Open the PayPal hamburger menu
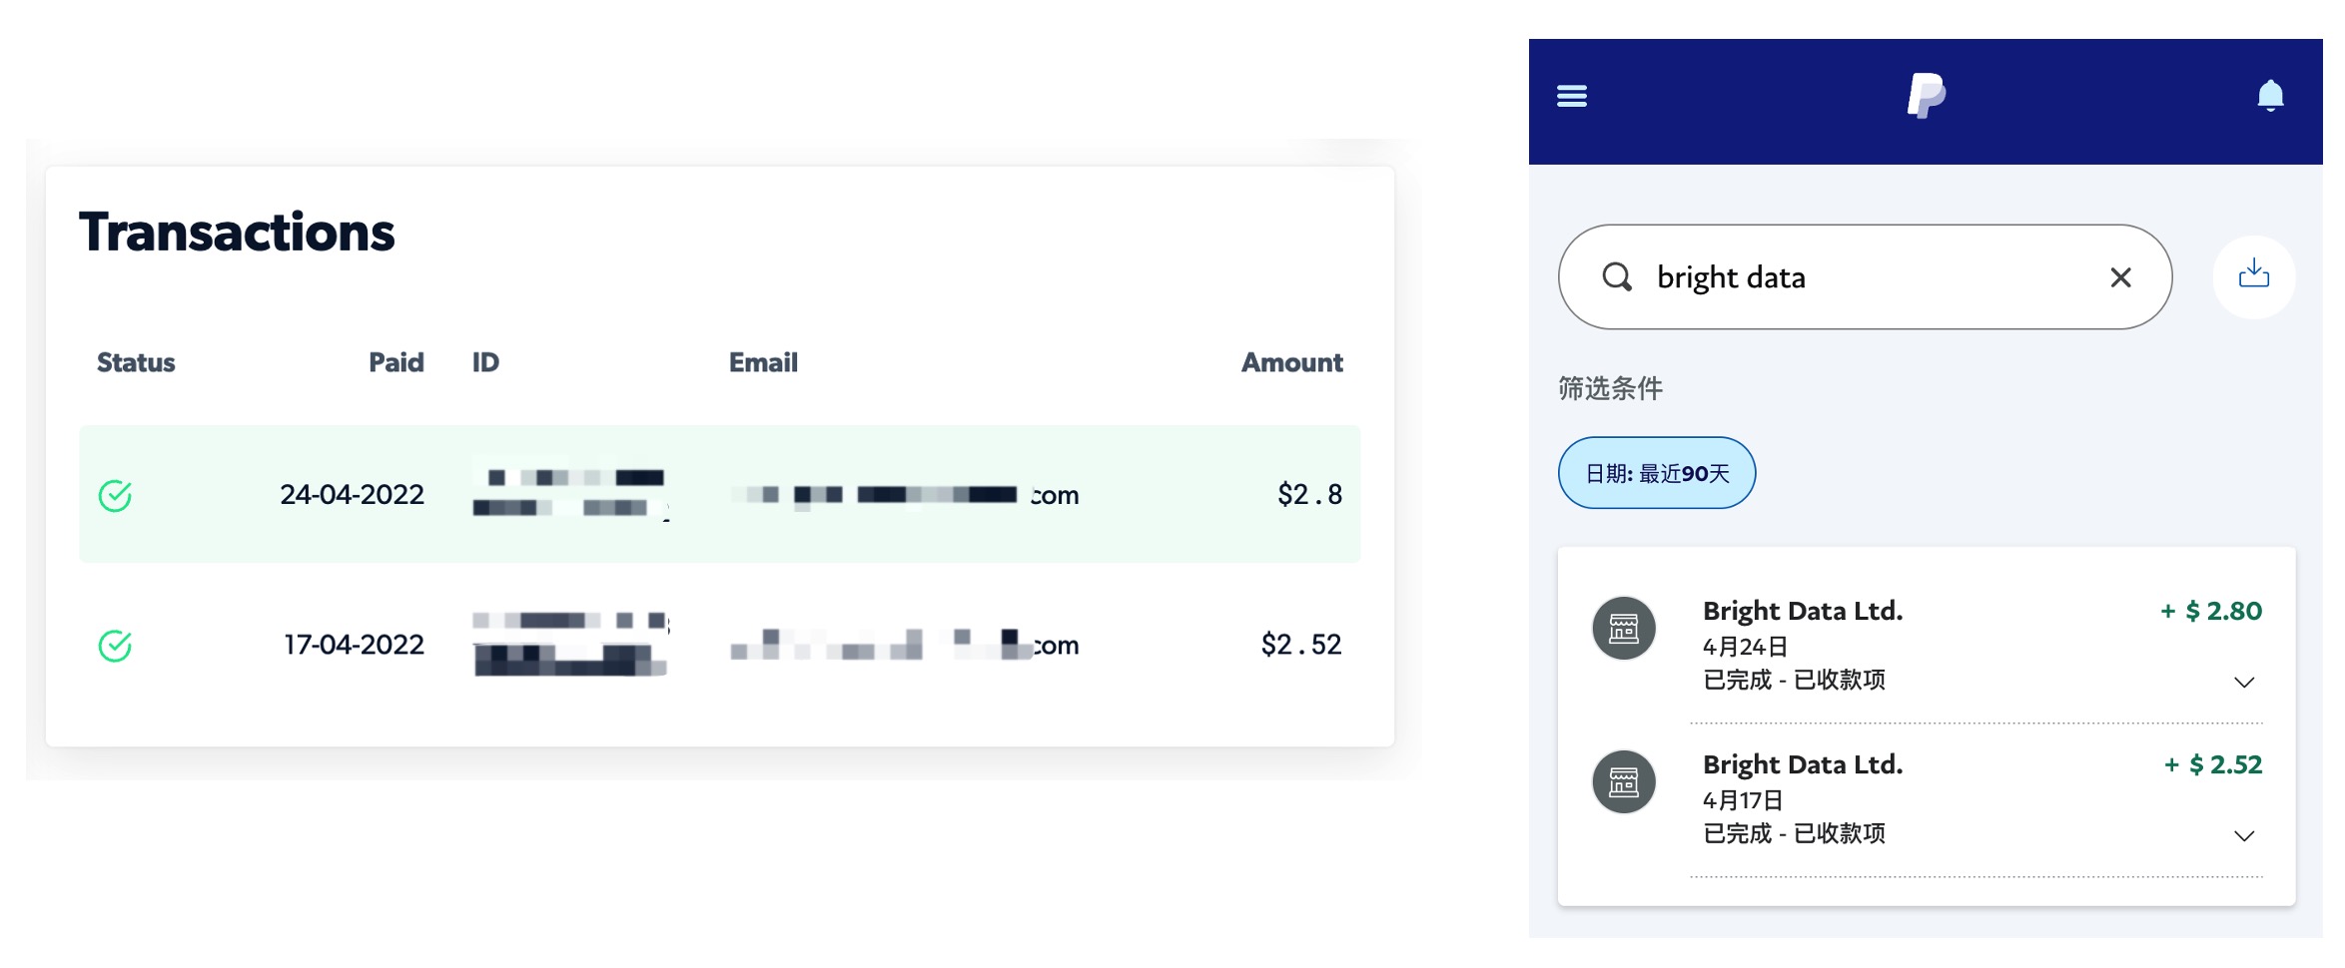The image size is (2345, 968). coord(1571,96)
